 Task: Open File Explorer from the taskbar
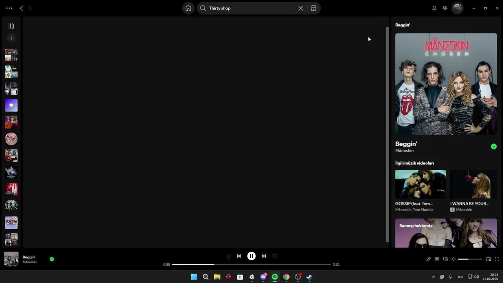[x=217, y=277]
